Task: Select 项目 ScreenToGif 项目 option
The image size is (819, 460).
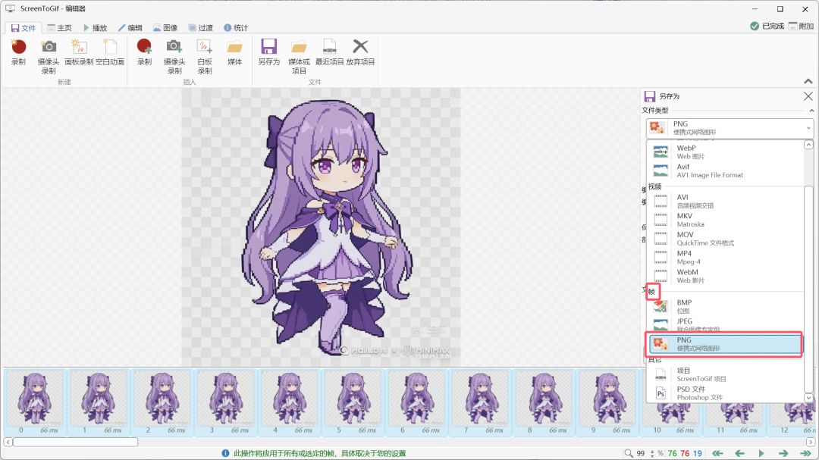Action: point(725,374)
